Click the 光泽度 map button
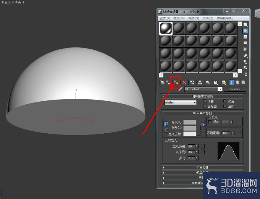260x199 pixels. point(203,152)
